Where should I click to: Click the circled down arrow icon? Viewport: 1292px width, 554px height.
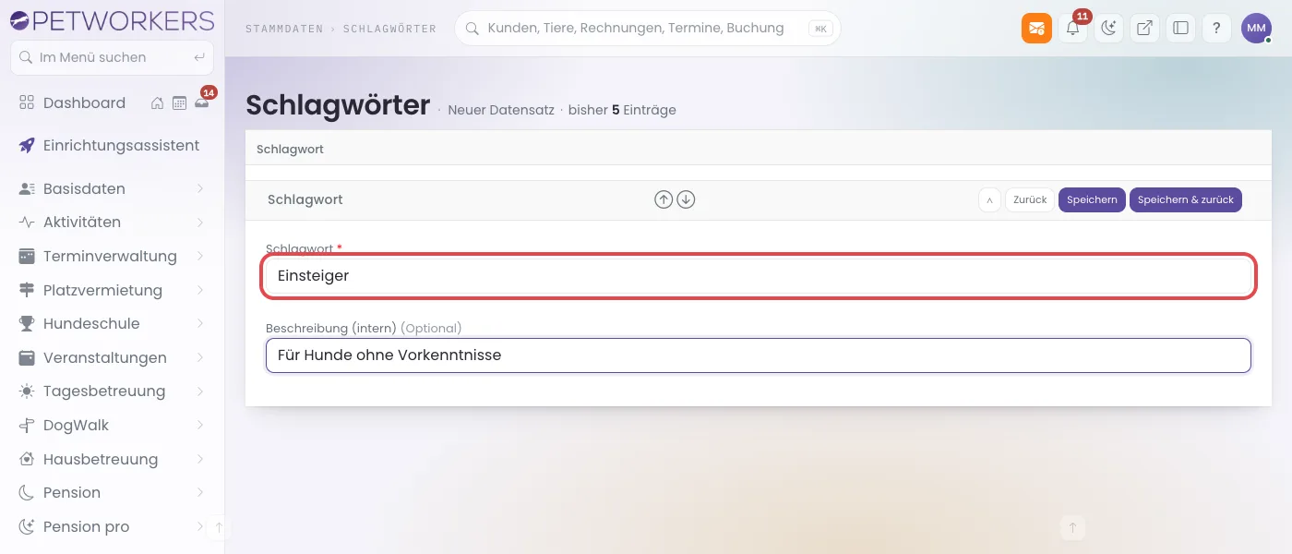pyautogui.click(x=686, y=199)
